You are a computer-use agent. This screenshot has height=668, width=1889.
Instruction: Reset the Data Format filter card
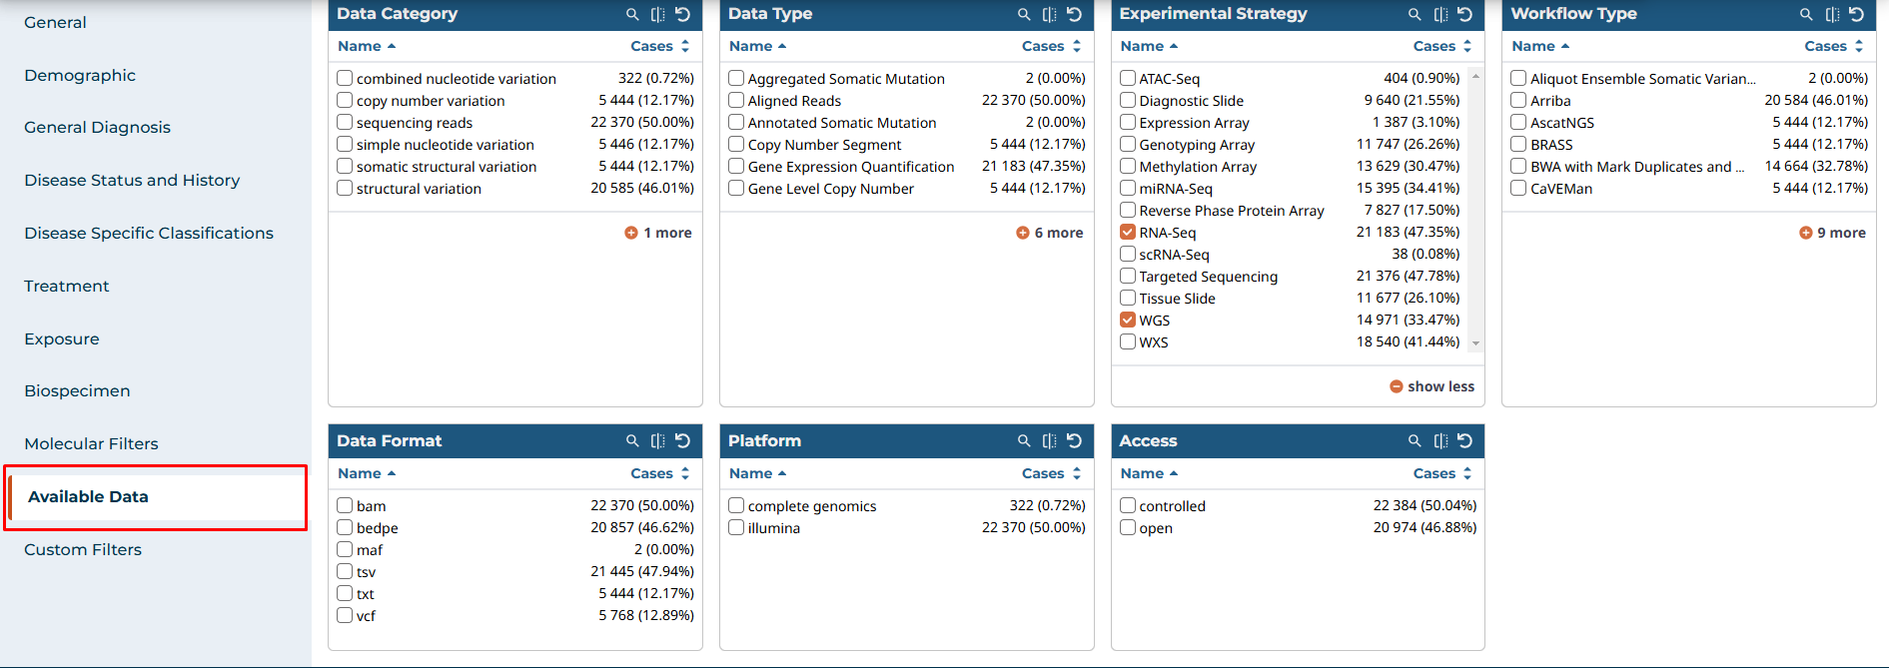pyautogui.click(x=682, y=440)
